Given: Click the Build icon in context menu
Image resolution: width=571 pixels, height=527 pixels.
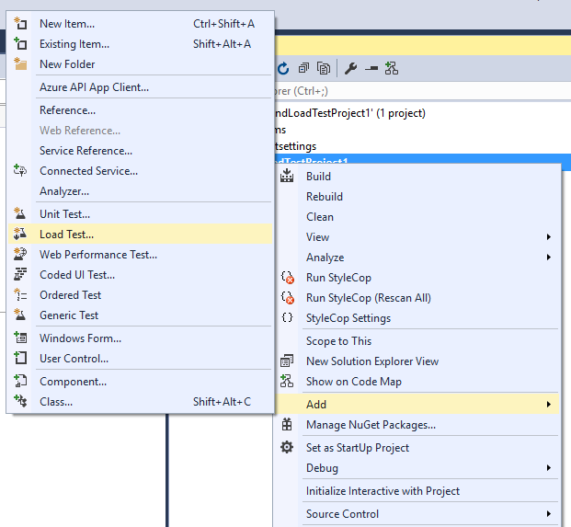Looking at the screenshot, I should coord(287,177).
